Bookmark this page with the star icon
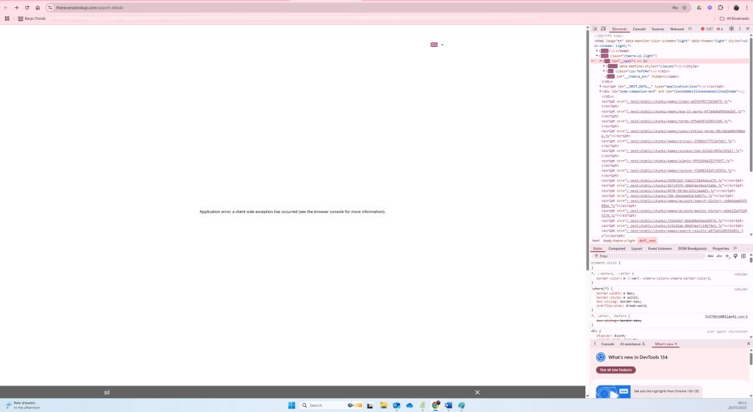Screen dimensions: 753x412 pos(684,7)
